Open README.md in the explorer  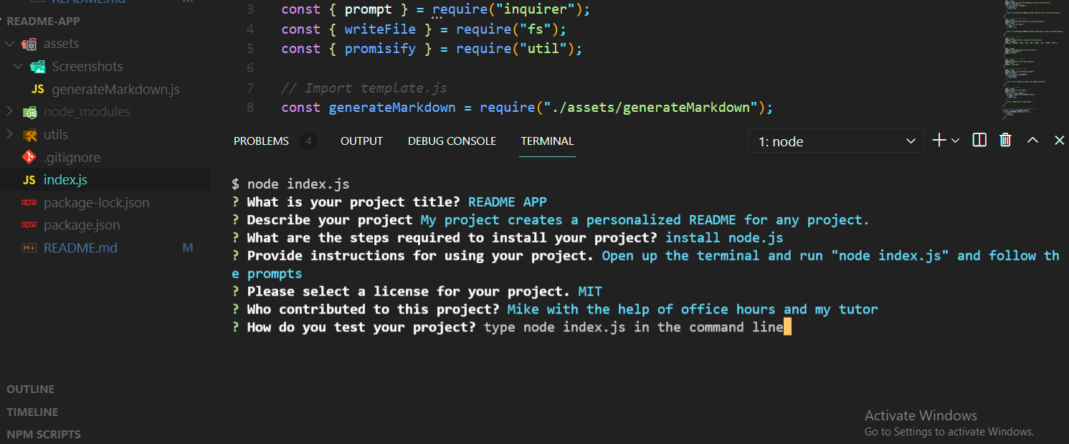point(80,248)
